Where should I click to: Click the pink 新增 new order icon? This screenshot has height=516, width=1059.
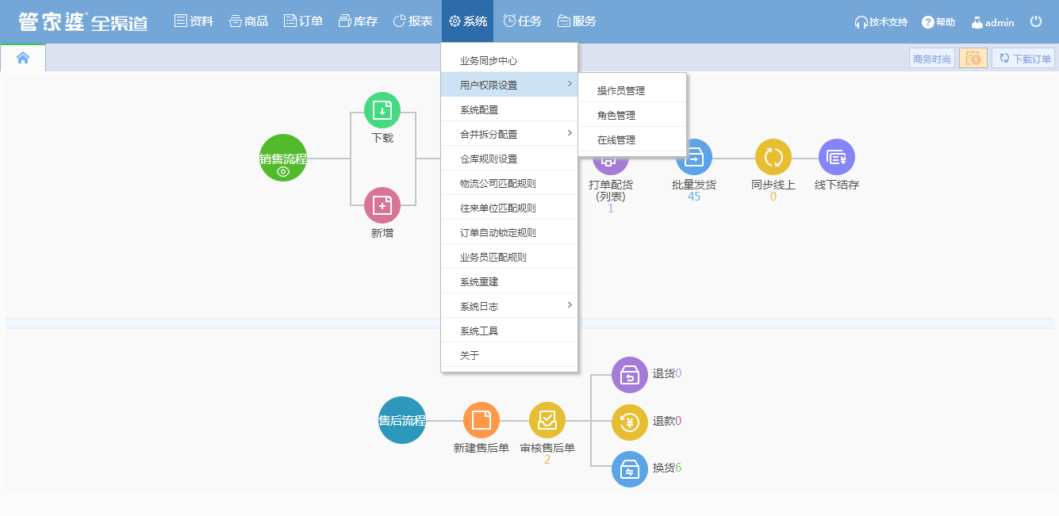pos(382,205)
